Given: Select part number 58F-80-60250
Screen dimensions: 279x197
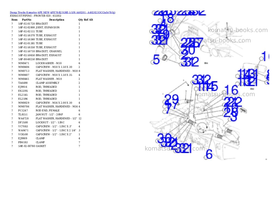Looking at the screenshot, I should click(26, 59).
